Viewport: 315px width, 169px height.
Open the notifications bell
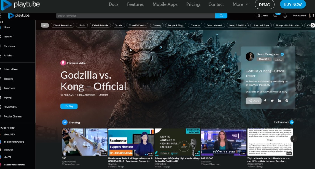(x=285, y=16)
